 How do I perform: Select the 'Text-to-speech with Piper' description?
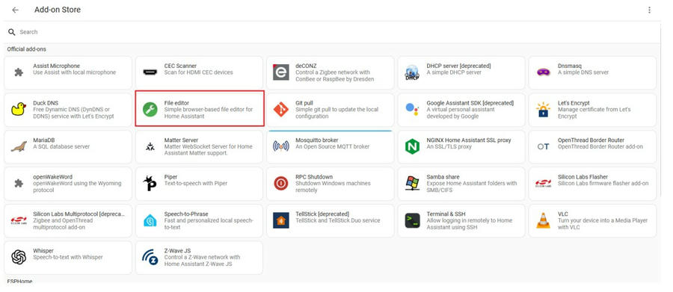point(196,184)
